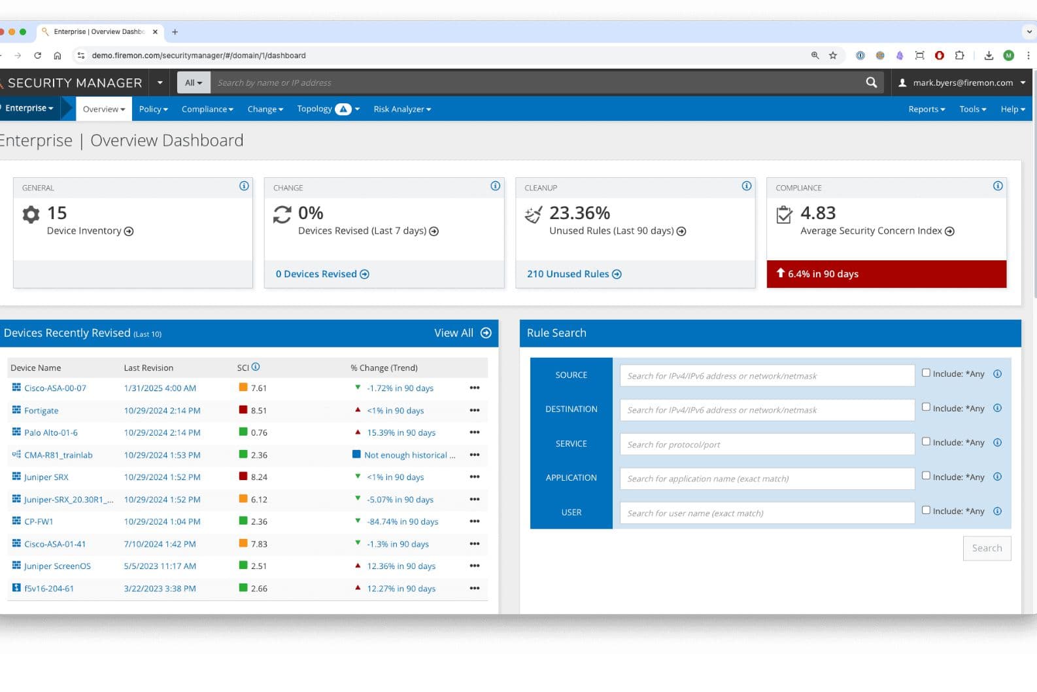Image resolution: width=1037 pixels, height=692 pixels.
Task: Open the more options dots for Juniper SRX row
Action: (x=475, y=477)
